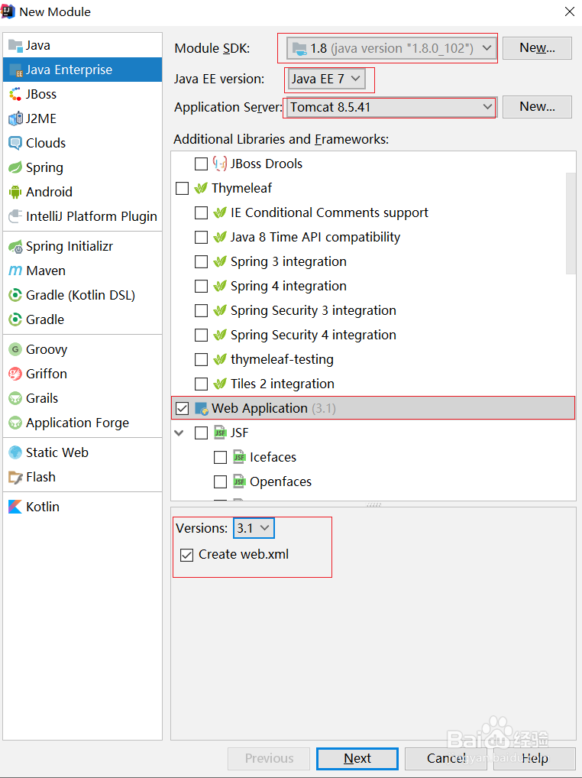The image size is (582, 778).
Task: Select the JBoss module type icon
Action: (x=15, y=94)
